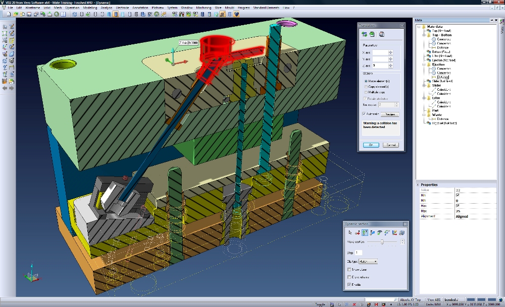Click OK in the Translation dialog

371,145
